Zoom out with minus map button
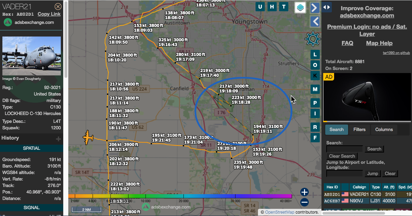412x216 pixels. (x=304, y=202)
